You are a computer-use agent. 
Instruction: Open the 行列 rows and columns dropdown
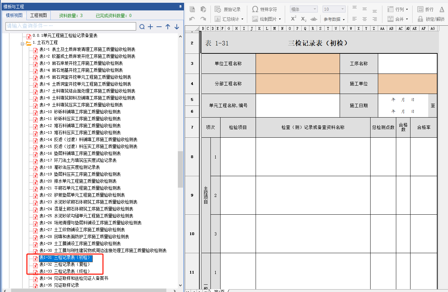click(398, 9)
